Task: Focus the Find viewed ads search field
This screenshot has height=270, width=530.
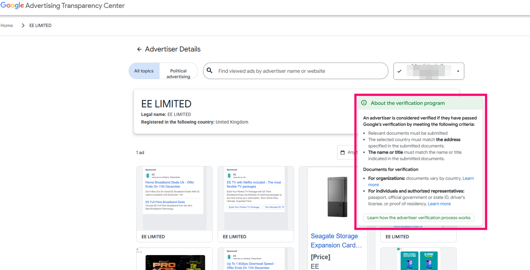Action: click(295, 71)
